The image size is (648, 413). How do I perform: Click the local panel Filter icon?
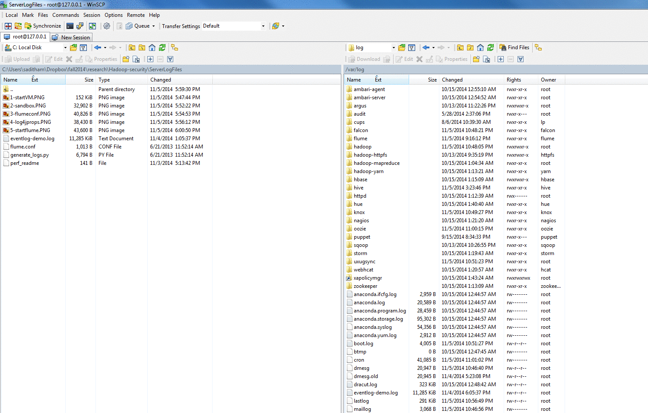83,47
